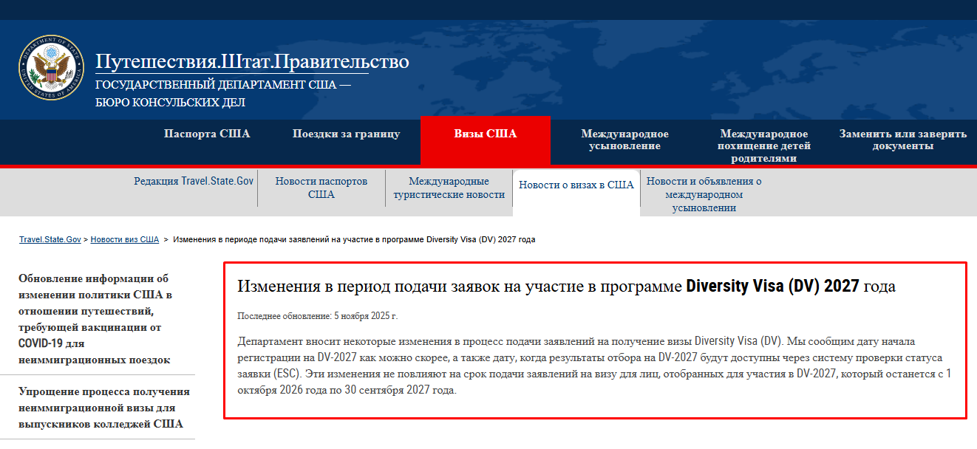The image size is (977, 449).
Task: Click the Department of State seal logo
Action: tap(51, 68)
